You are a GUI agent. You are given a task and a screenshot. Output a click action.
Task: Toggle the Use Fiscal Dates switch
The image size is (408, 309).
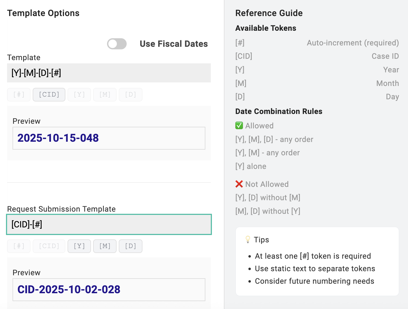tap(117, 44)
